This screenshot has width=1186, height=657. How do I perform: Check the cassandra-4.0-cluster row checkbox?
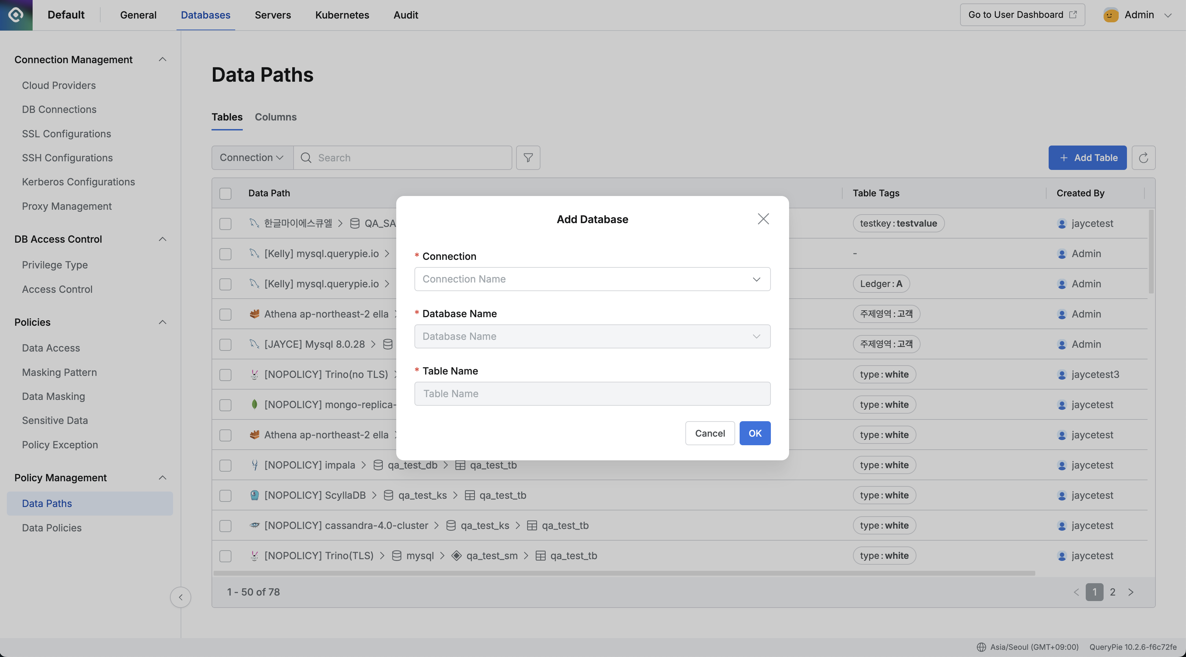pyautogui.click(x=225, y=526)
